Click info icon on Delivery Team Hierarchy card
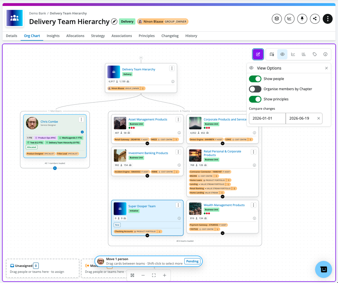 [x=173, y=82]
